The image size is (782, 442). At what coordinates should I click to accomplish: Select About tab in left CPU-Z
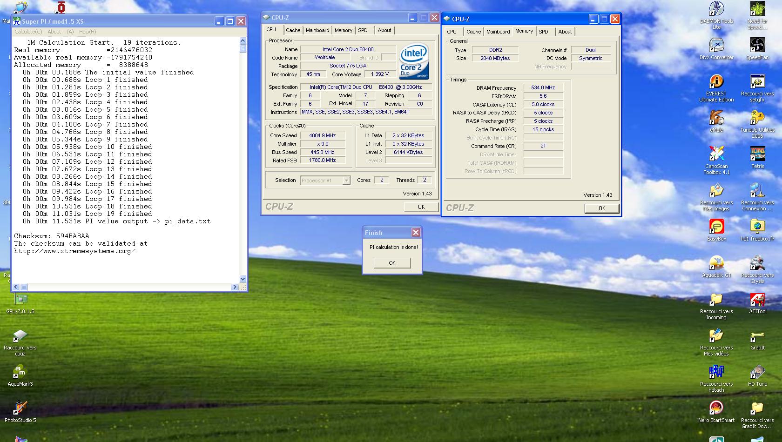(x=384, y=30)
